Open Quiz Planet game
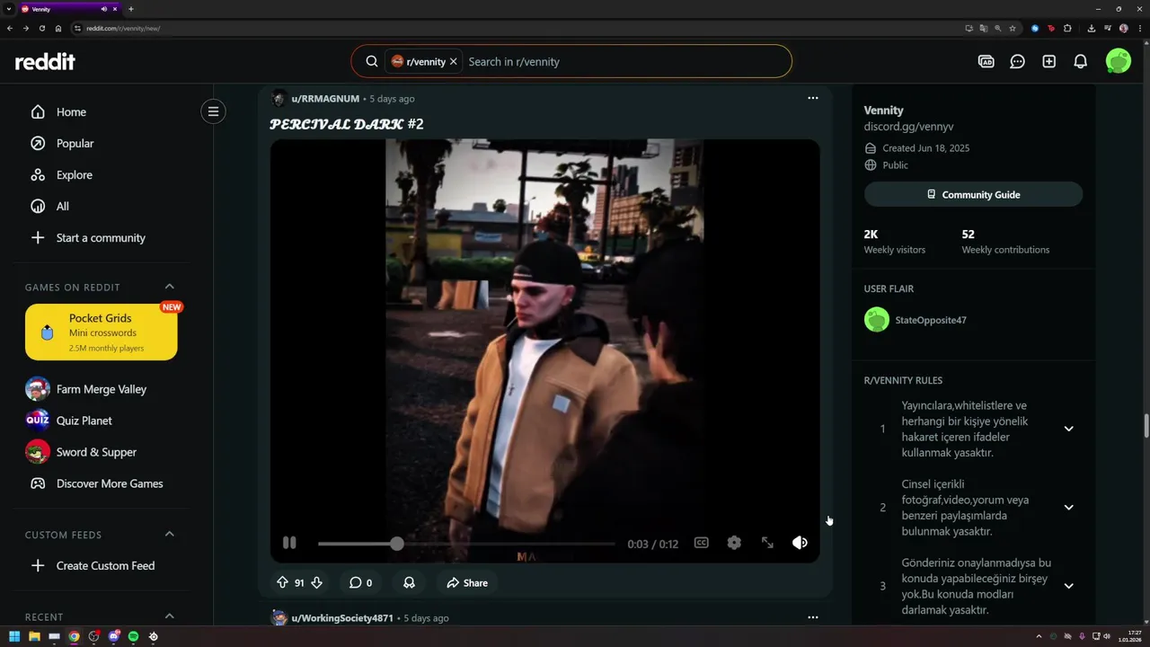Screen dimensions: 1150x647 tap(84, 421)
